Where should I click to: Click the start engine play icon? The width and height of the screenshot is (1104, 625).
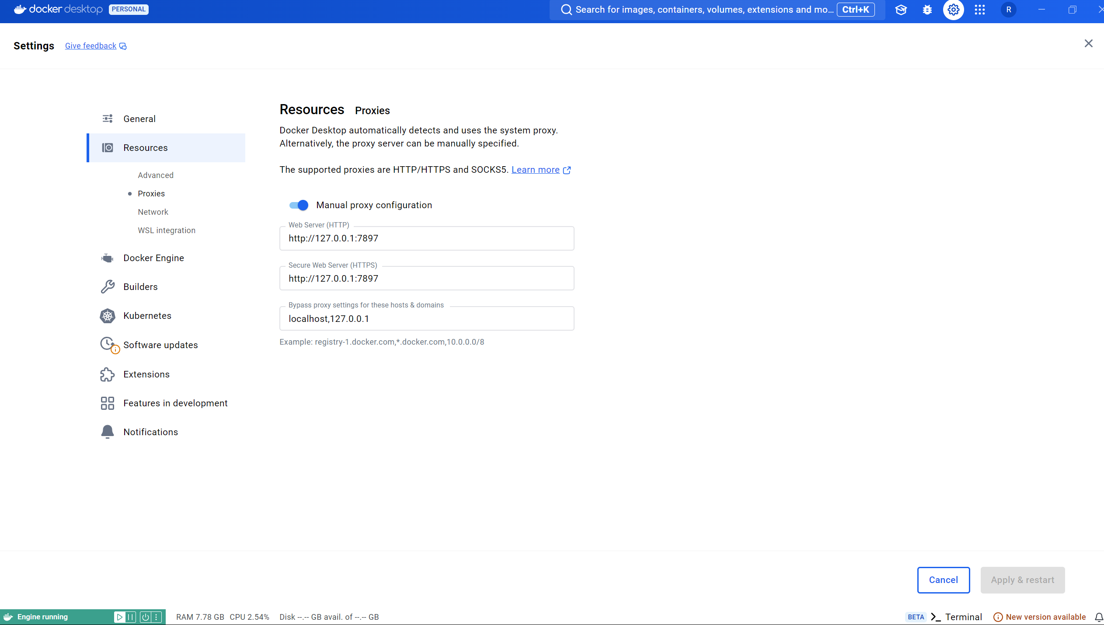119,617
